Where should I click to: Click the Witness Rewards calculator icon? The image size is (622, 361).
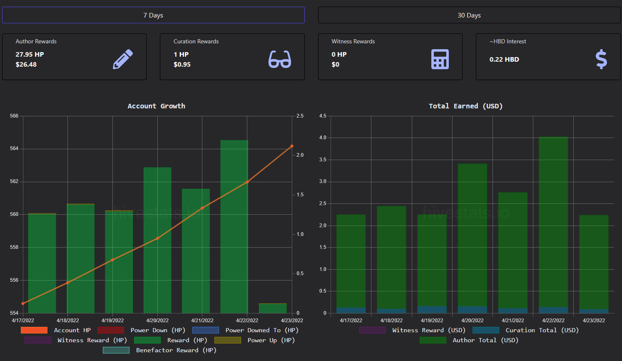(x=440, y=59)
